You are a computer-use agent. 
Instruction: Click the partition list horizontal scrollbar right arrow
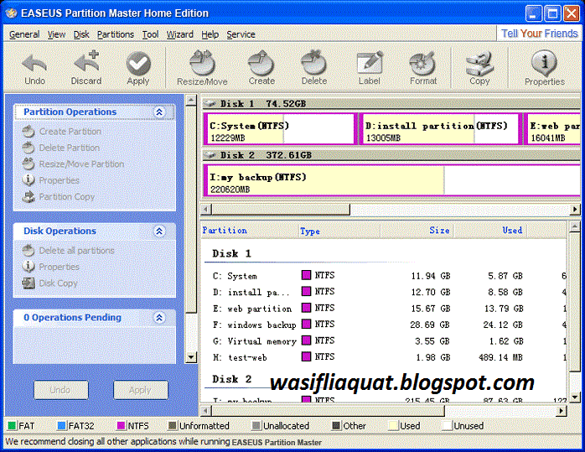tap(561, 411)
